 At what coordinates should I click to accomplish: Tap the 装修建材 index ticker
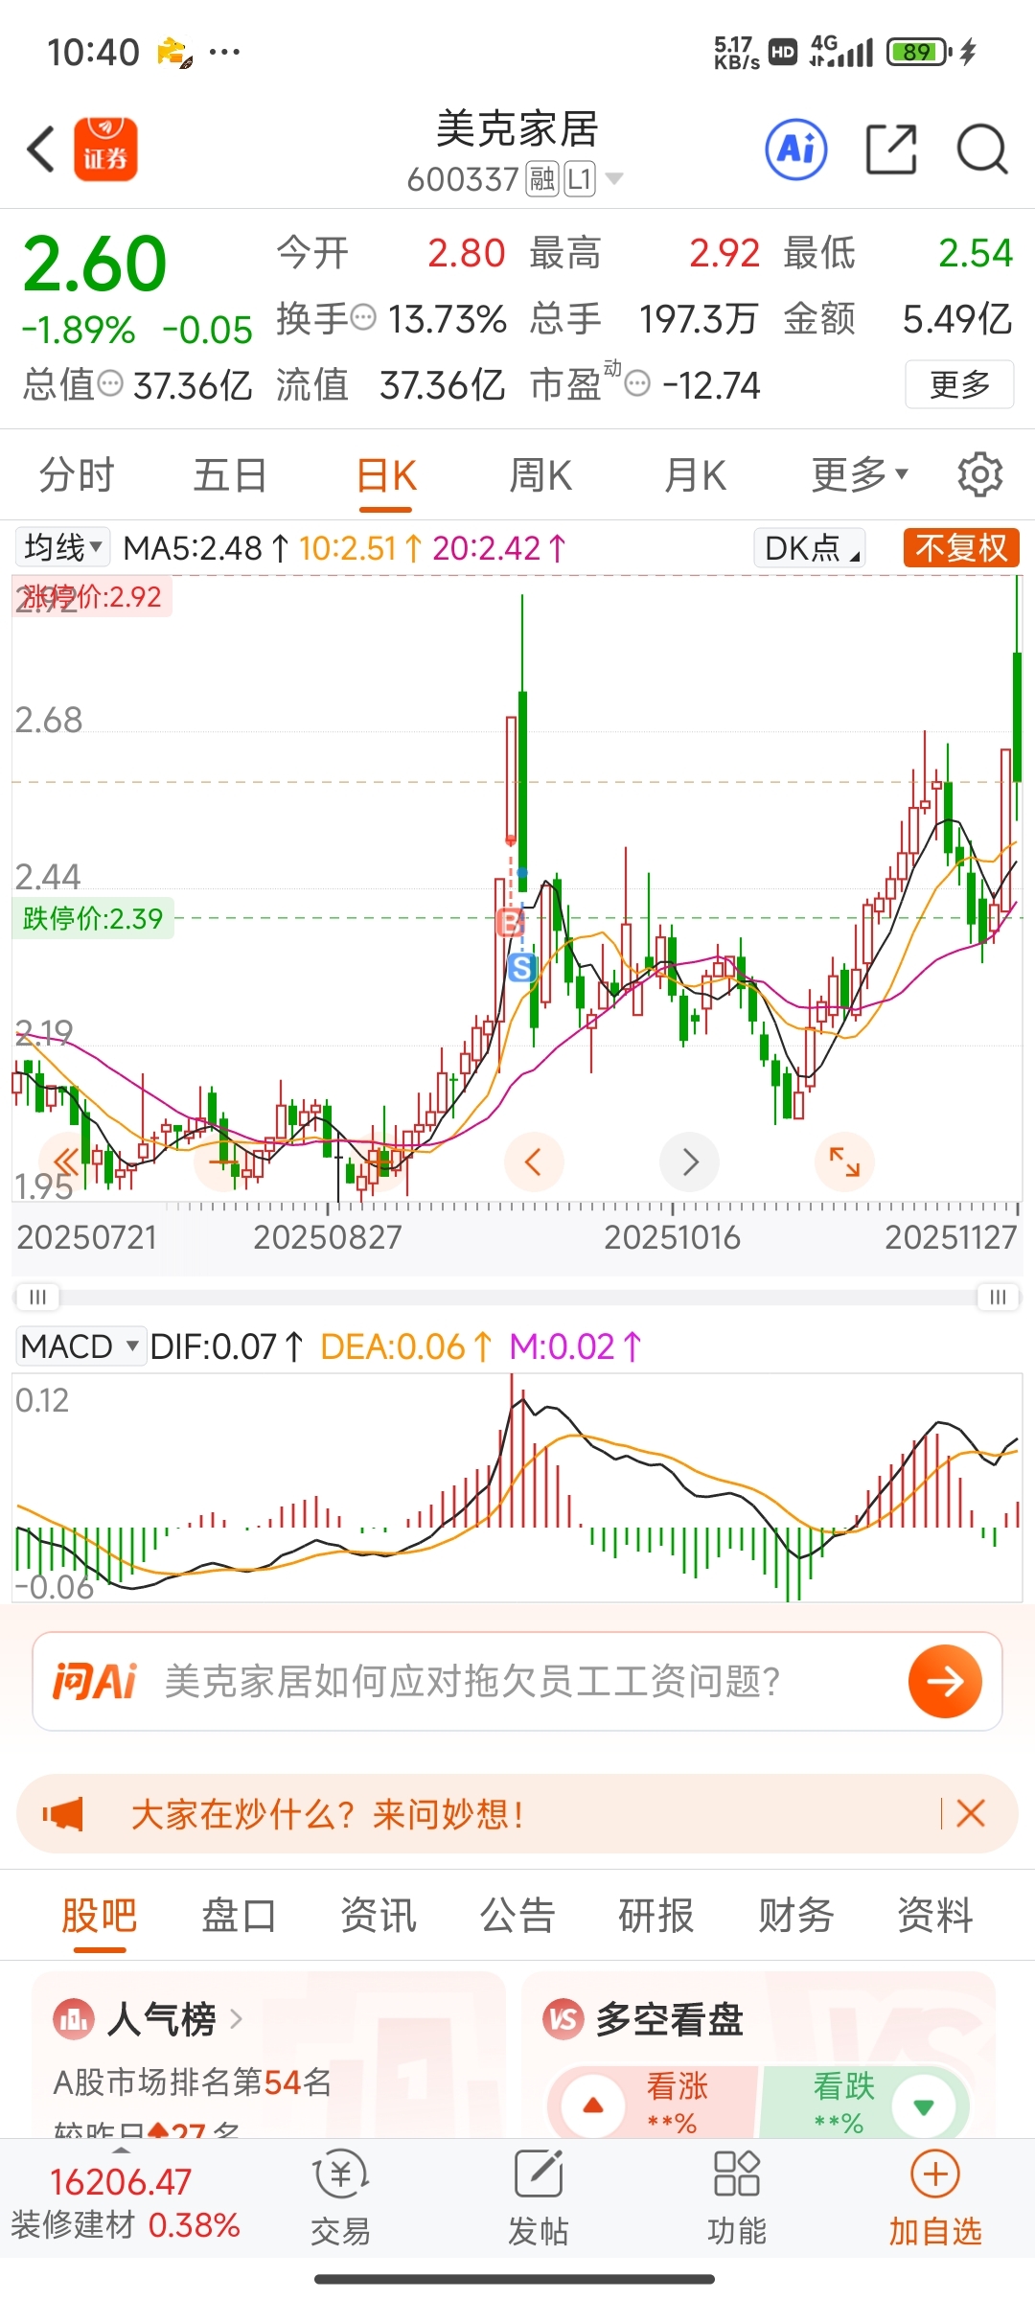(125, 2202)
